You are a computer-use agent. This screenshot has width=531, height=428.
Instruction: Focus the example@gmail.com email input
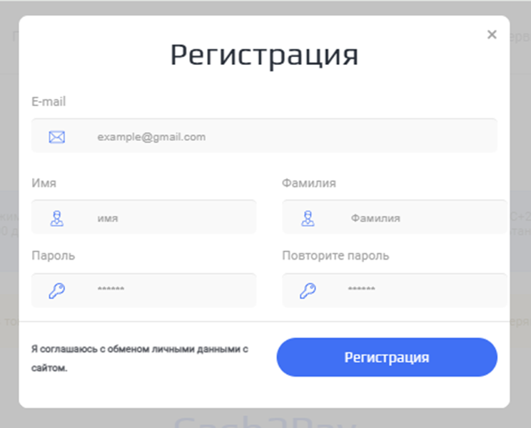pos(264,136)
